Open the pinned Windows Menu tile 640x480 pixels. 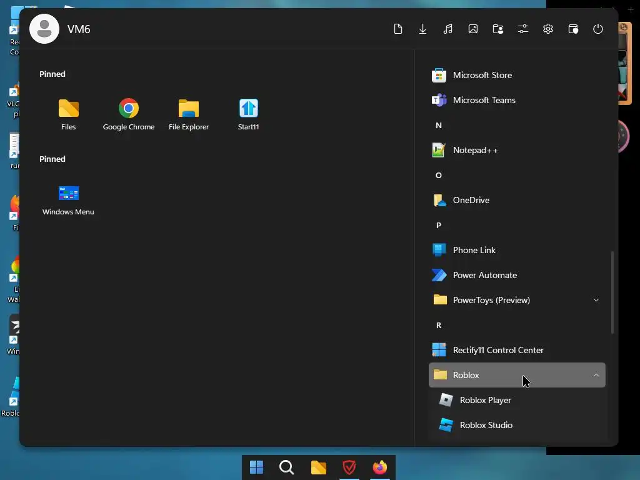69,200
